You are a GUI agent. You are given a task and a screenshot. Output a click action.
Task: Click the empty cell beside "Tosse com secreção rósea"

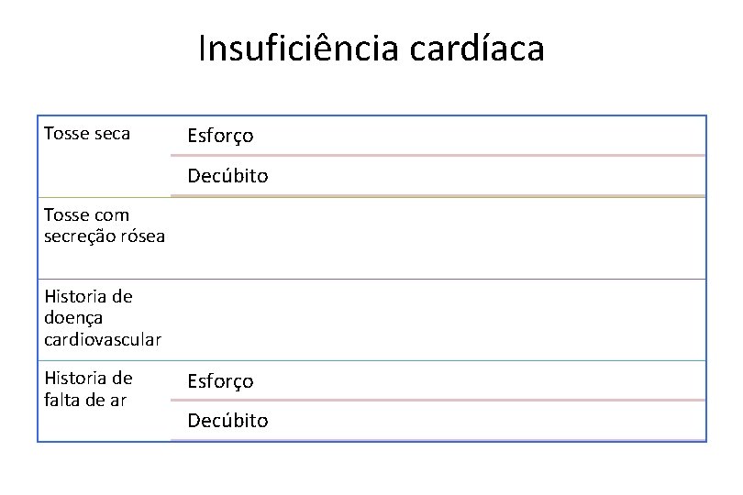[438, 238]
